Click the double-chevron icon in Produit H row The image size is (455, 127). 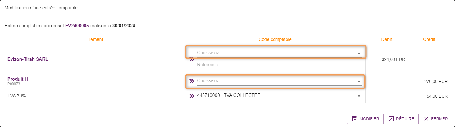[192, 81]
